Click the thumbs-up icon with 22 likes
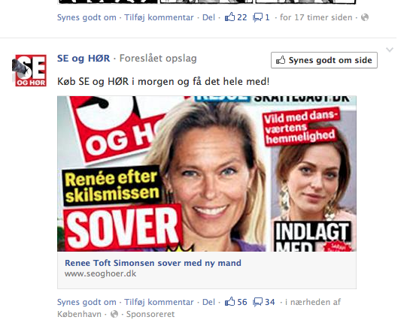The height and width of the screenshot is (332, 410). coord(230,17)
